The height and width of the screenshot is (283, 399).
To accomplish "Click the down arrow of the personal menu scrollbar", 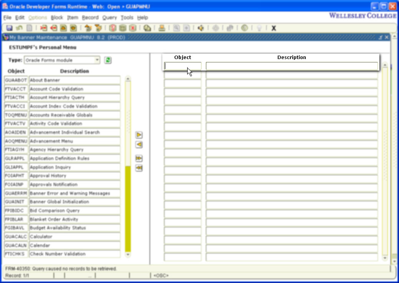I will [385, 258].
